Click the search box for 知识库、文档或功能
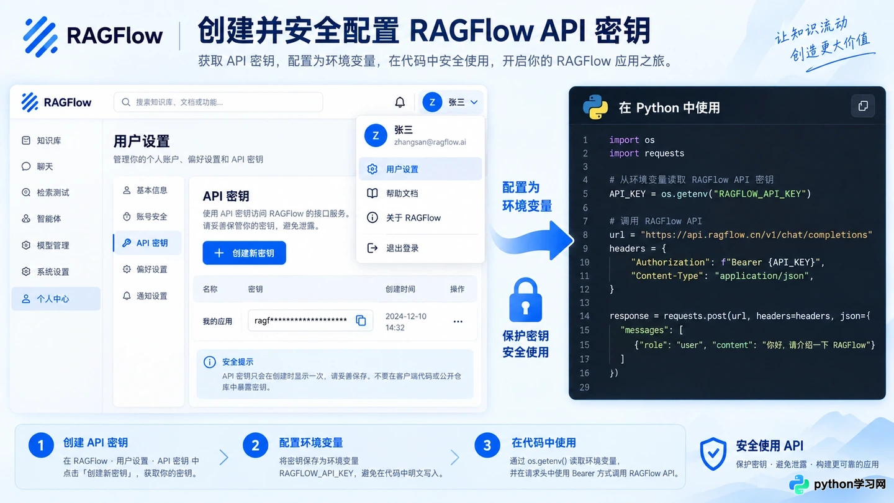This screenshot has height=503, width=894. (218, 102)
